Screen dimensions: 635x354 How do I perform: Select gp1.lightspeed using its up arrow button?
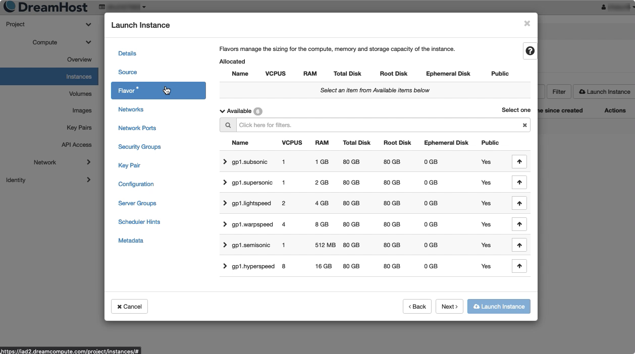pyautogui.click(x=519, y=203)
